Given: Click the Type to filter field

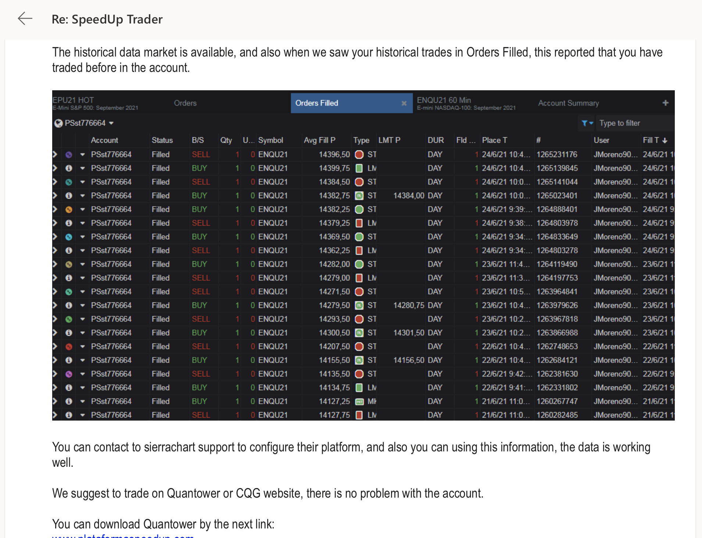Looking at the screenshot, I should [634, 123].
